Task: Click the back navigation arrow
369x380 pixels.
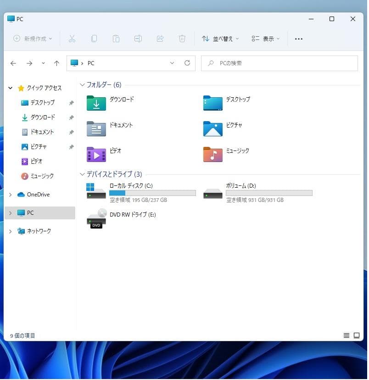Action: (x=13, y=63)
